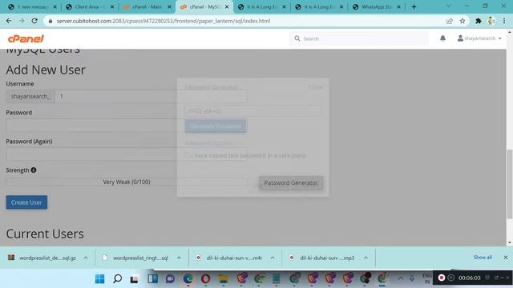The height and width of the screenshot is (288, 513).
Task: Close the Client Area tab
Action: point(112,7)
